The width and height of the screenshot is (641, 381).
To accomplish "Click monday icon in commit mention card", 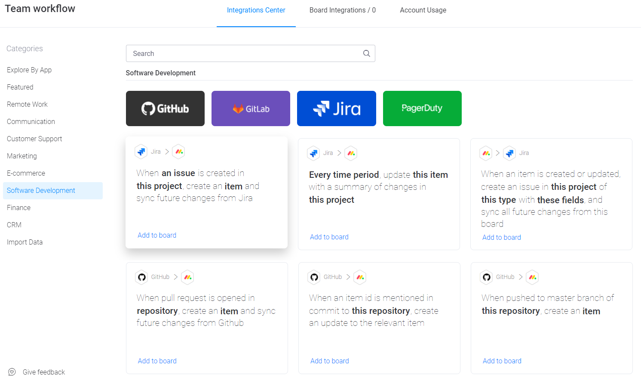I will pyautogui.click(x=360, y=277).
